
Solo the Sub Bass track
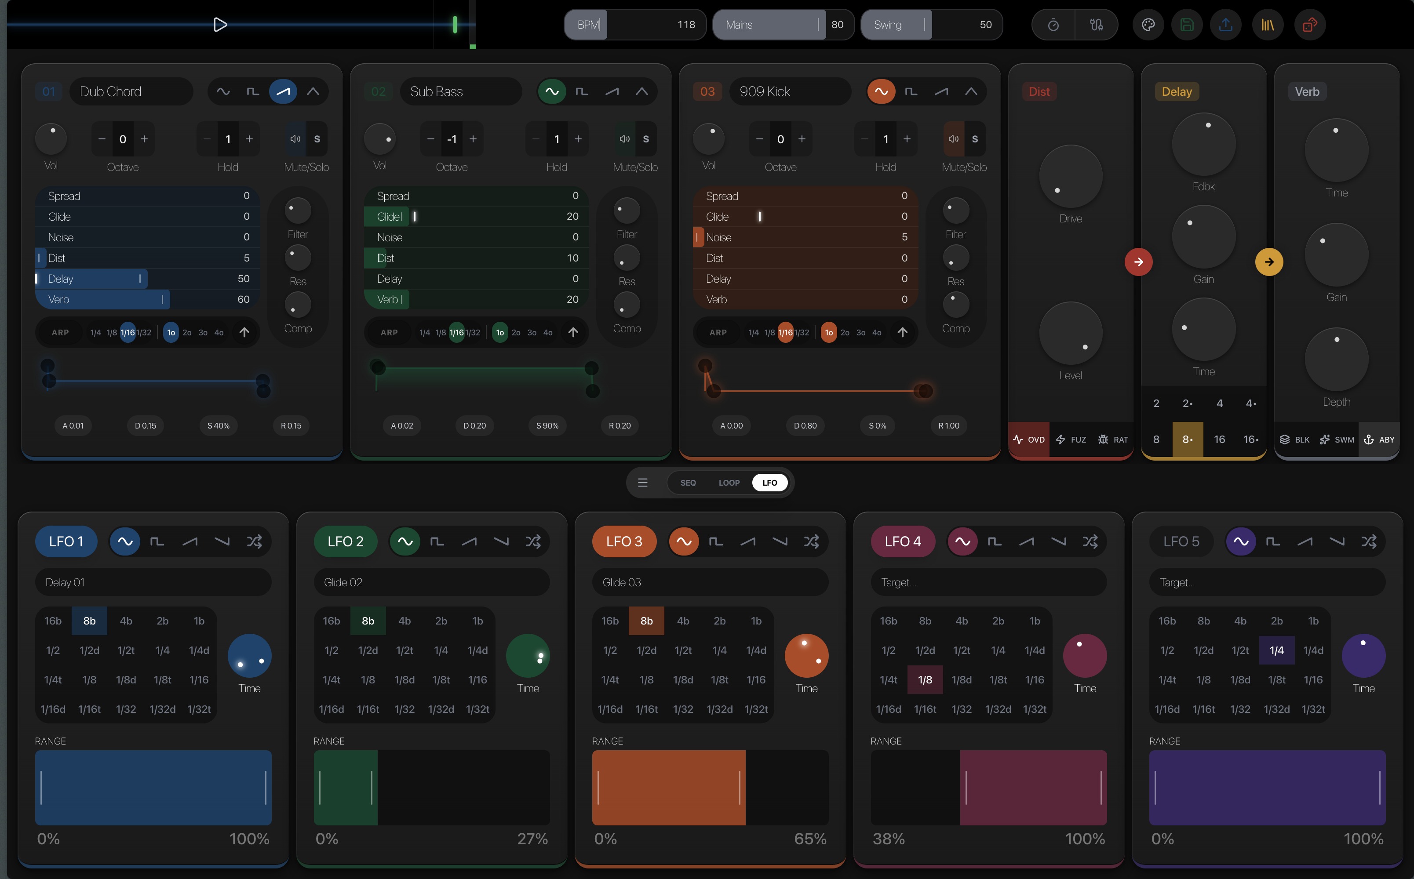[646, 139]
